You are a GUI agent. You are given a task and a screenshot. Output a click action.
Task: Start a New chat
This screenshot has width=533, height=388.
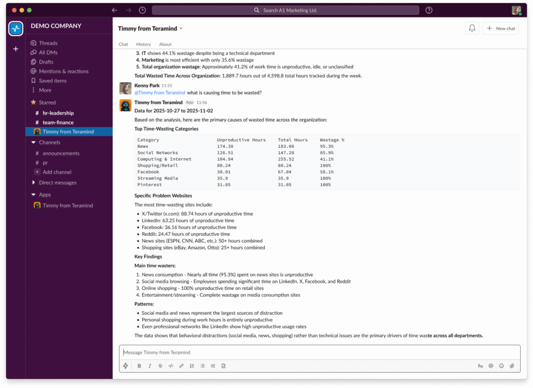(500, 28)
